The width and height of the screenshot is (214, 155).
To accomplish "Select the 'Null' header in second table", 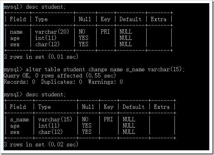I will click(88, 106).
